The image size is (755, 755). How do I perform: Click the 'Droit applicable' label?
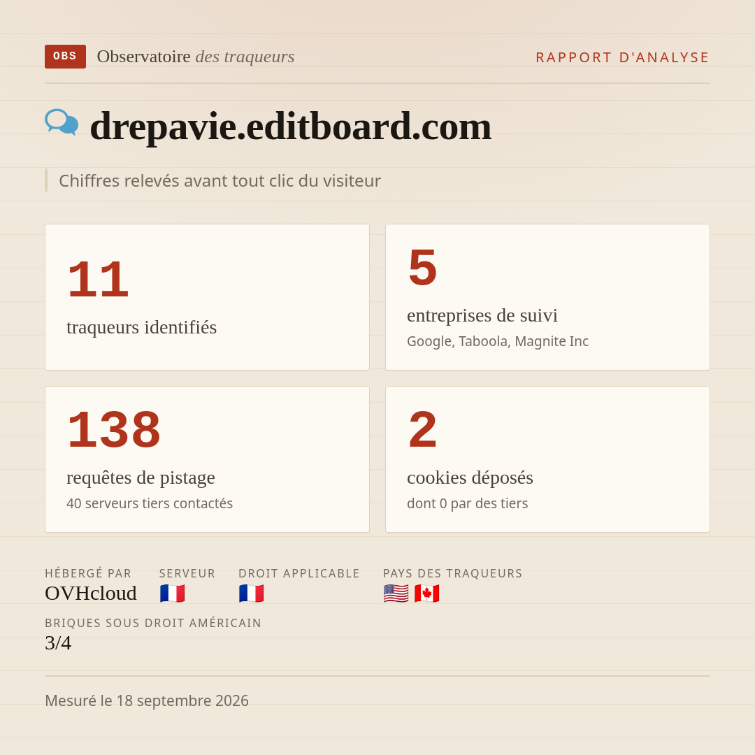[x=299, y=573]
